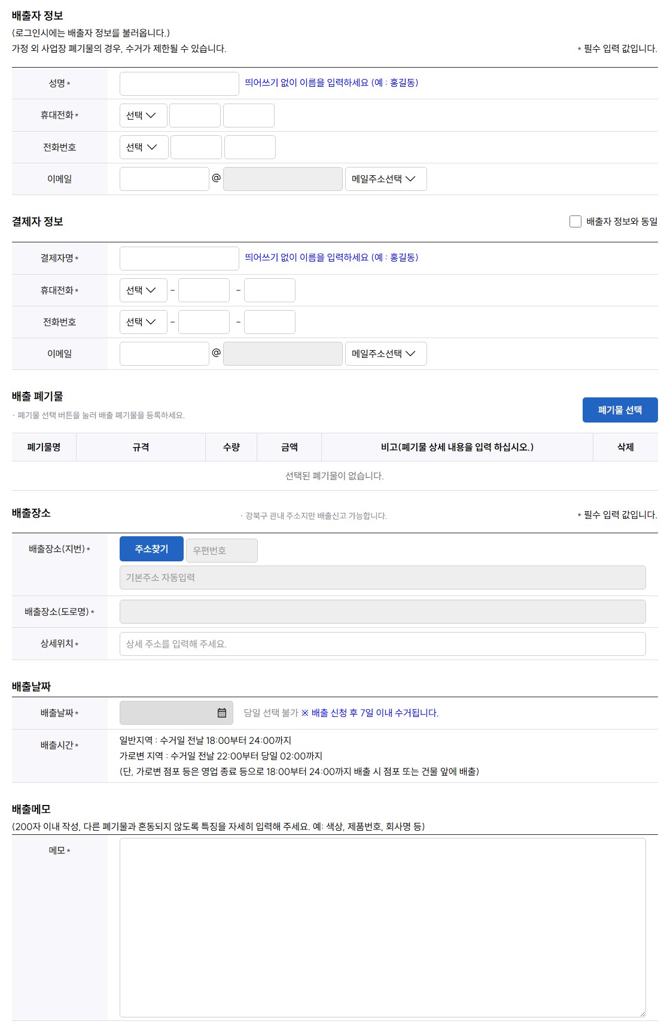Screen dimensions: 664x1024
Task: Click the 성명 name input field
Action: 177,84
